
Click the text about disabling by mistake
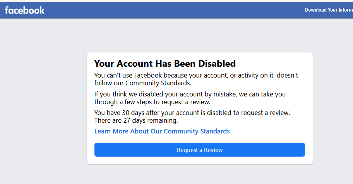tap(190, 98)
